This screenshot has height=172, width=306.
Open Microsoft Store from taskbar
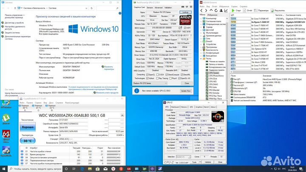[98, 169]
